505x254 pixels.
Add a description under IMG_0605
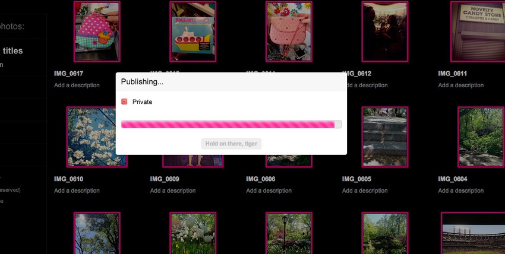click(365, 190)
